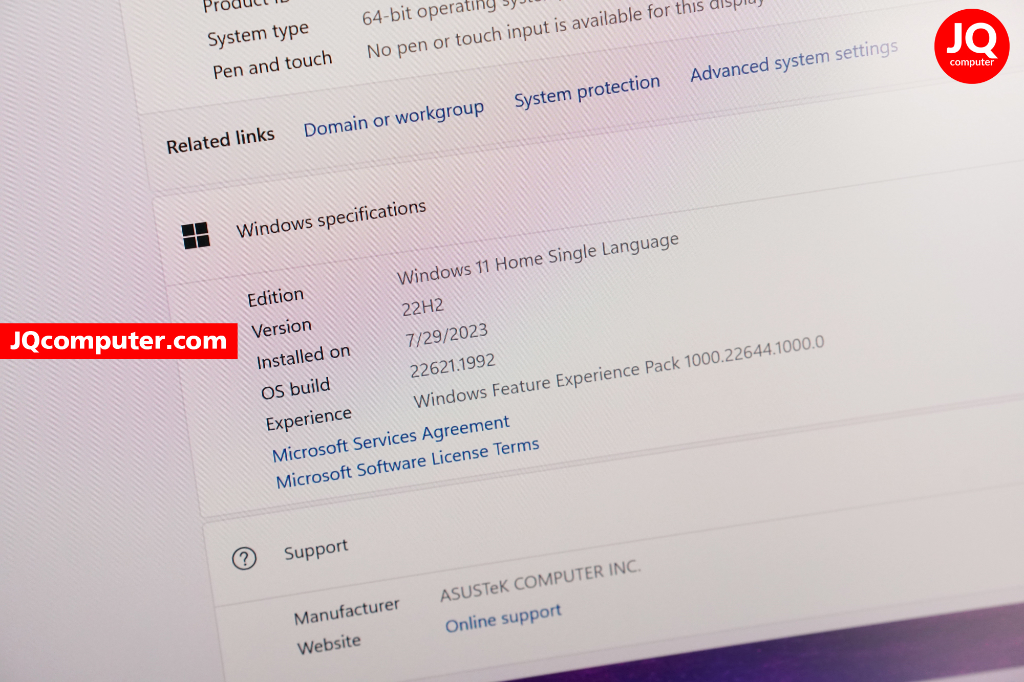The width and height of the screenshot is (1024, 682).
Task: Select the Manufacturer label
Action: 347,611
